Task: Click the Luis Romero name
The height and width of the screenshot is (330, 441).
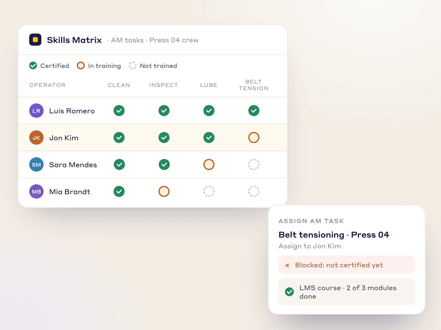Action: (x=72, y=111)
